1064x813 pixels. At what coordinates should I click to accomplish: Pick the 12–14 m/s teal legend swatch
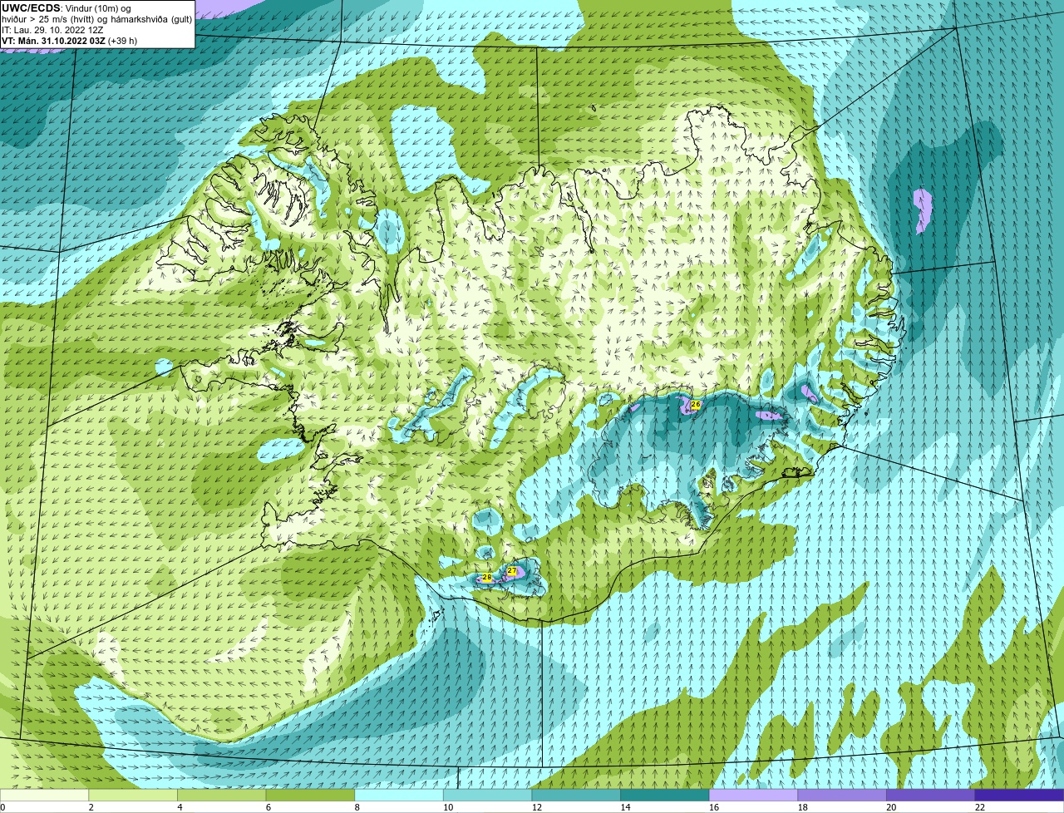coord(576,795)
